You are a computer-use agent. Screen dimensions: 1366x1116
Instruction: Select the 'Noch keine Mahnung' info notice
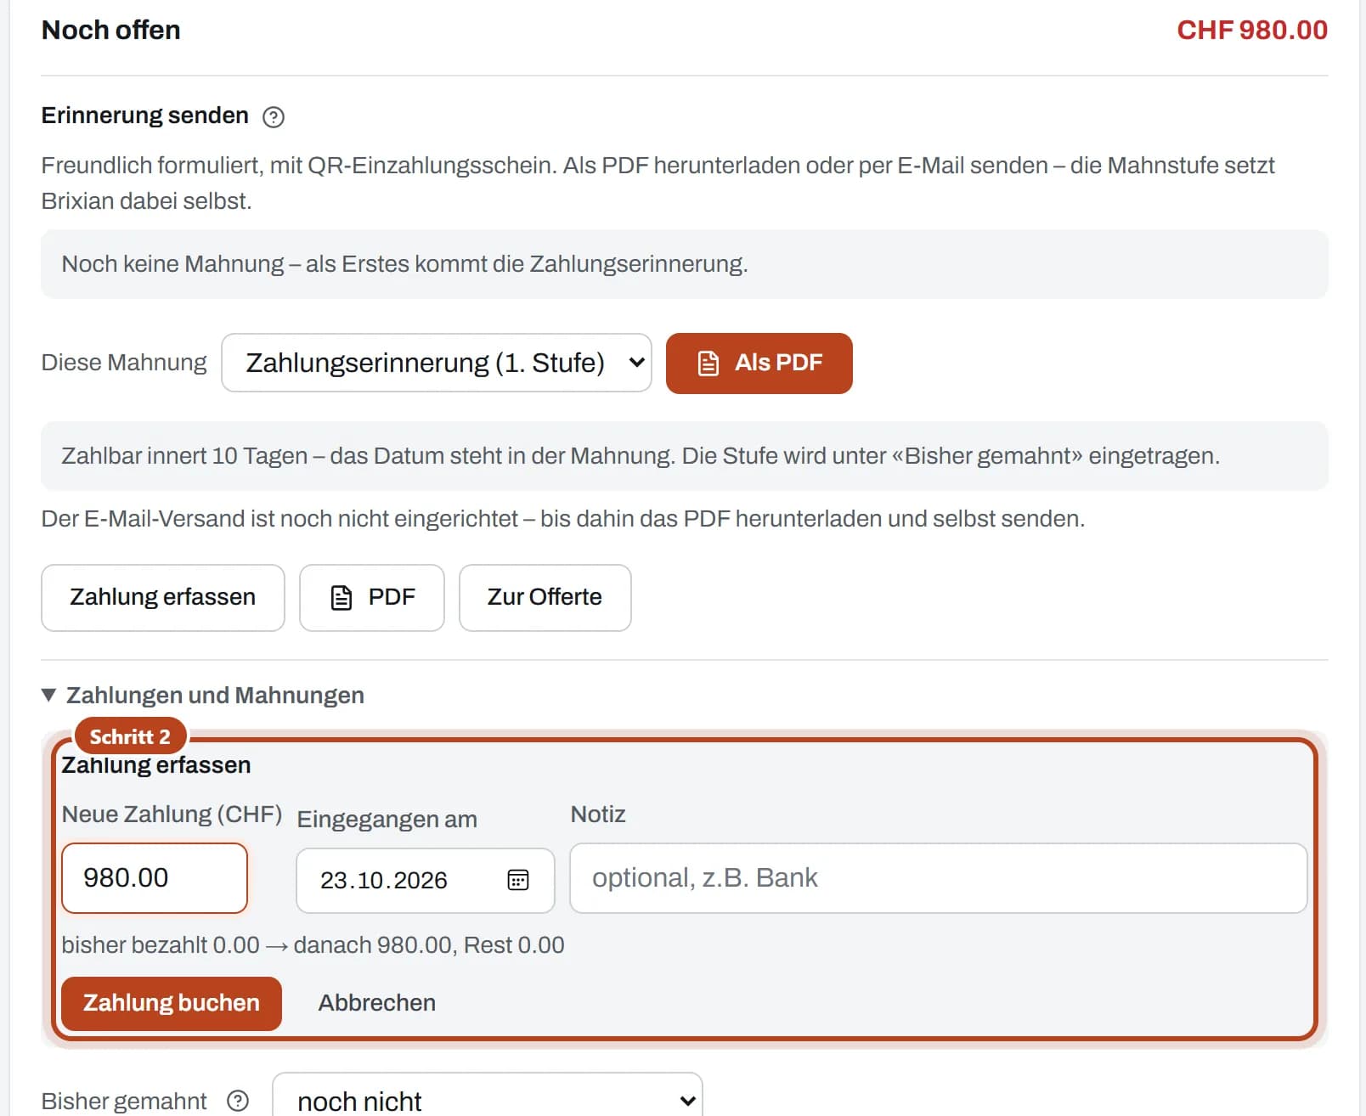point(685,264)
